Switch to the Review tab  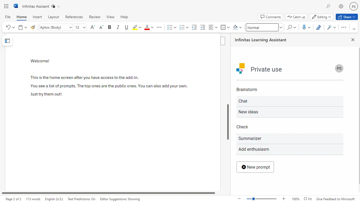click(x=95, y=17)
